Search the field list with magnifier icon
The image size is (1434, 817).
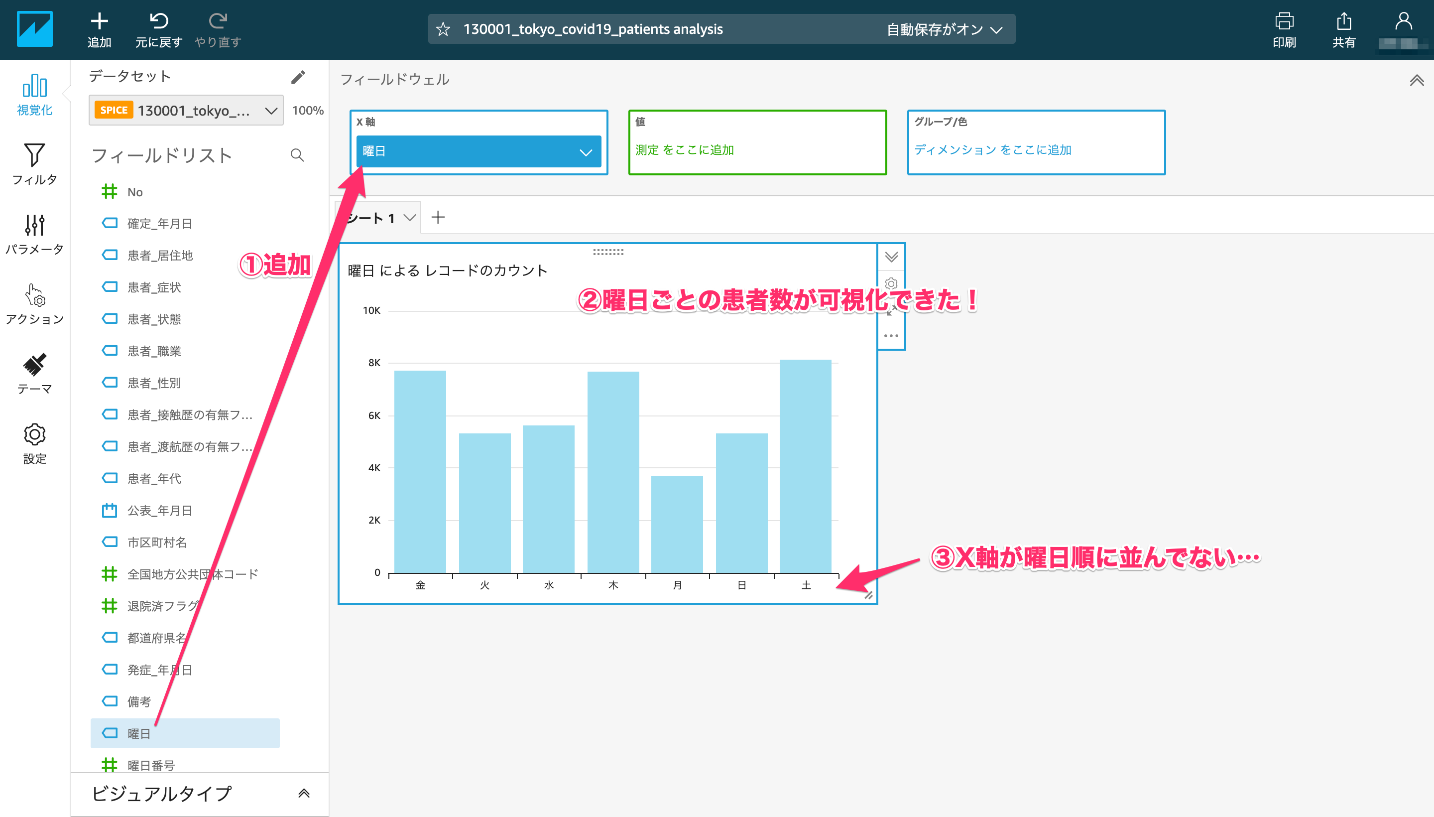[297, 155]
